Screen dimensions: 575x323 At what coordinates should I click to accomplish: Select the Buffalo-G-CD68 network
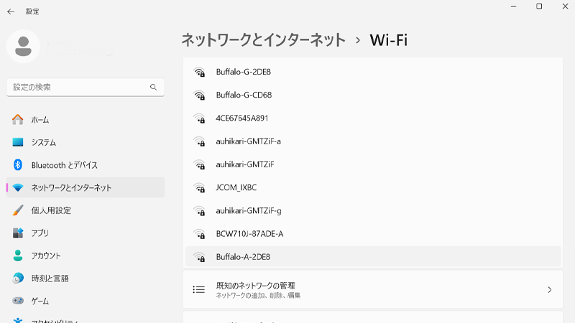pyautogui.click(x=373, y=95)
